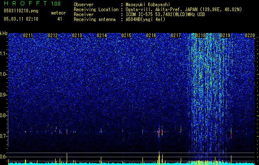
Task: Click the HROFFT program title
Action: coord(25,3)
